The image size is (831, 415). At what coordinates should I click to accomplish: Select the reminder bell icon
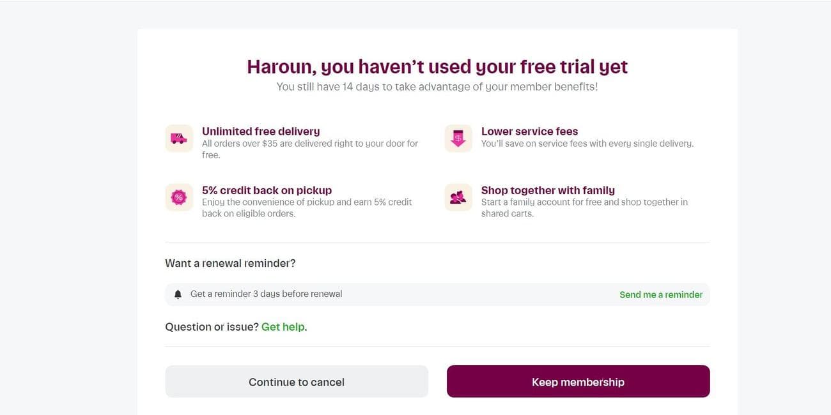(176, 293)
